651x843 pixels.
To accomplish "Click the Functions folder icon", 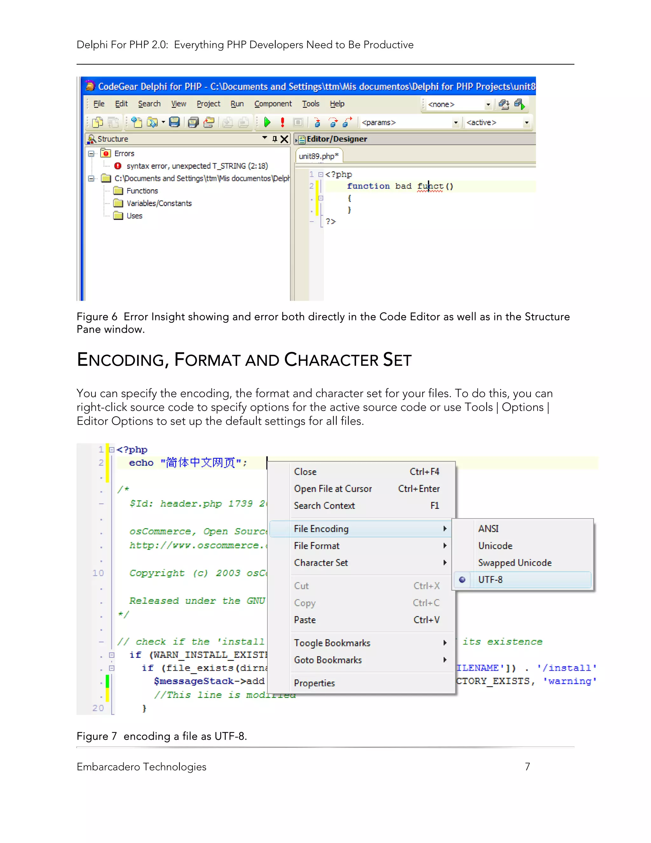I will (118, 191).
